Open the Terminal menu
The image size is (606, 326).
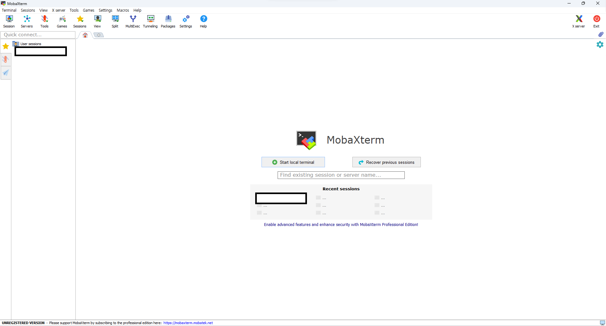(9, 10)
